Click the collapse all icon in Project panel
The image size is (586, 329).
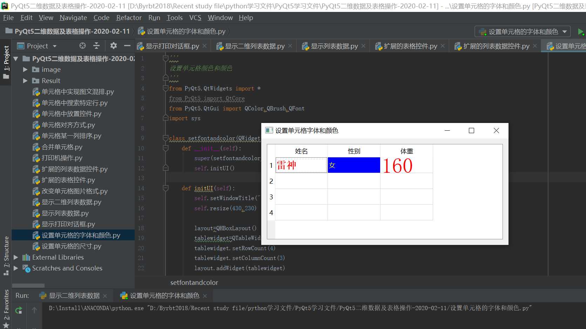(x=96, y=46)
